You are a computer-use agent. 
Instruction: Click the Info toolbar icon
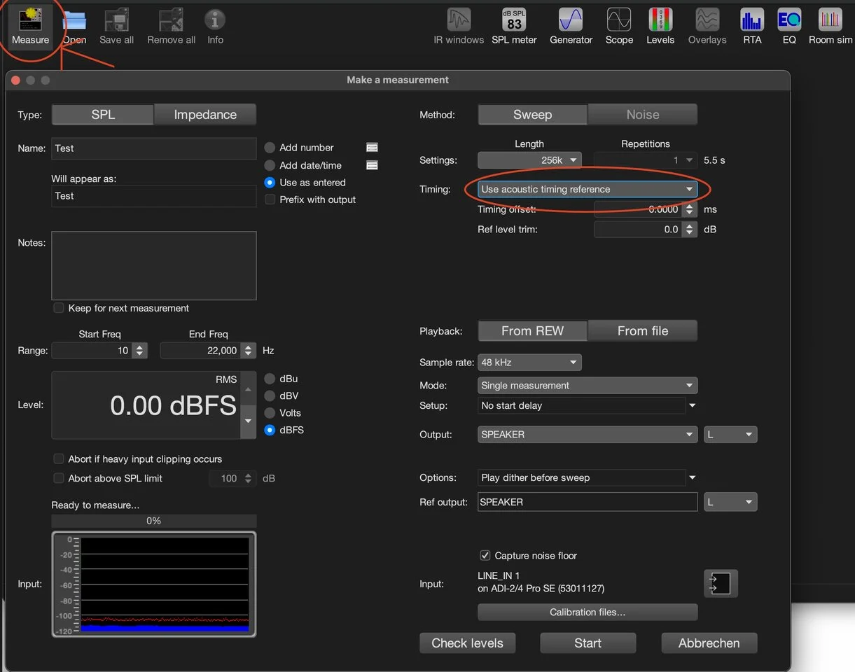tap(215, 27)
